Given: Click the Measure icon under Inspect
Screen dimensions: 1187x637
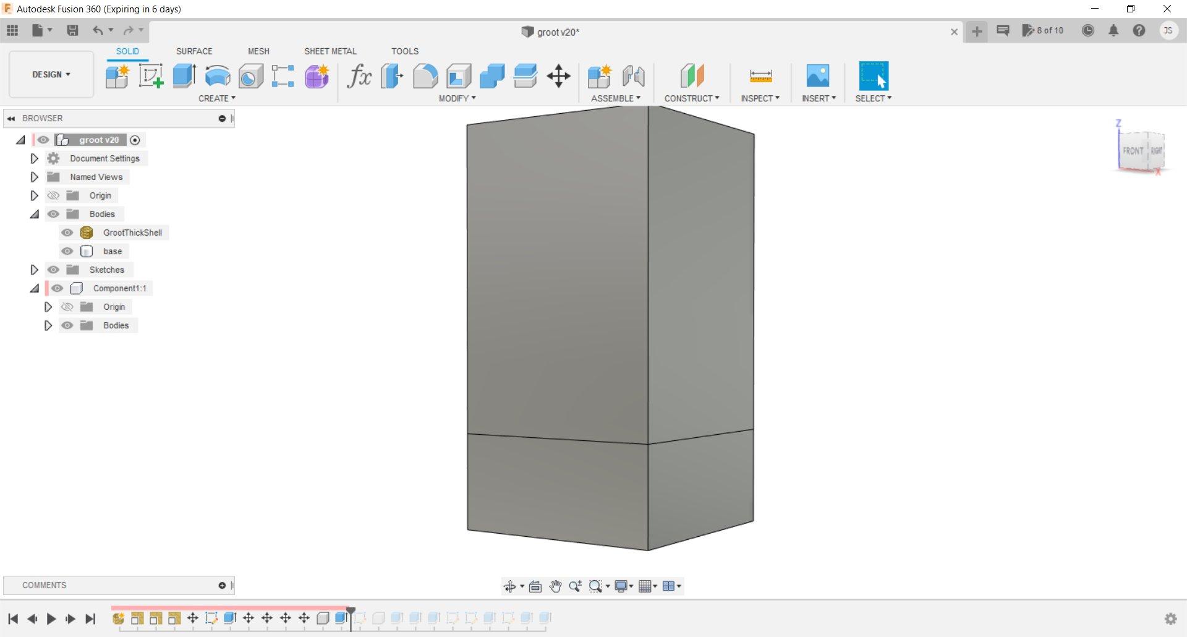Looking at the screenshot, I should [x=760, y=76].
